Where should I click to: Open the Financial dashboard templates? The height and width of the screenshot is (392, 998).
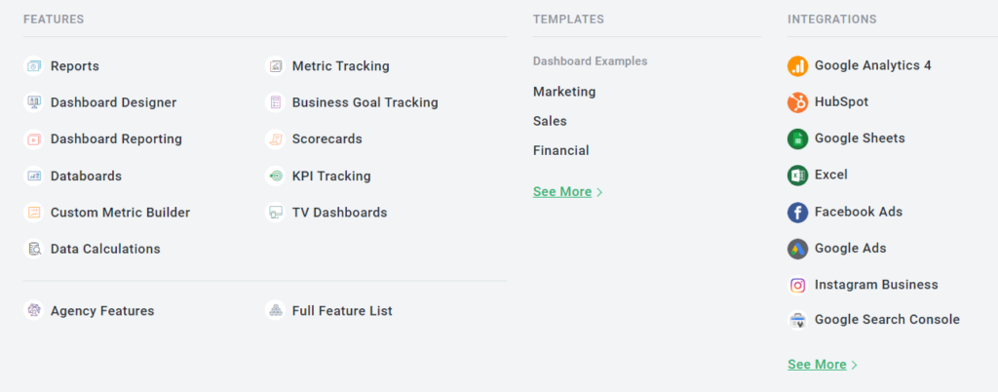pos(561,151)
